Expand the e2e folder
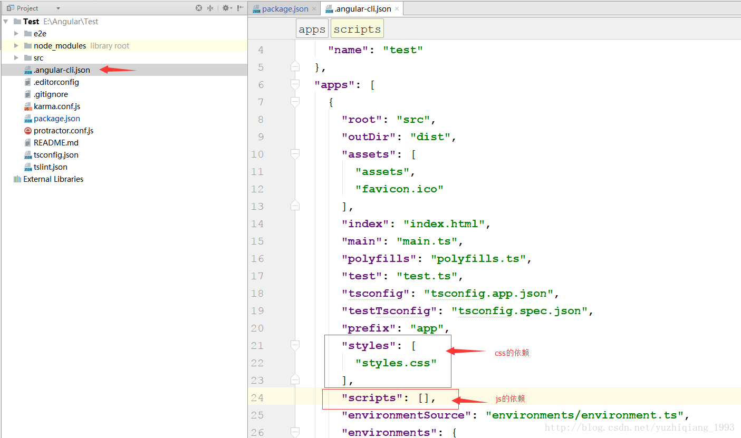This screenshot has height=438, width=741. (16, 33)
